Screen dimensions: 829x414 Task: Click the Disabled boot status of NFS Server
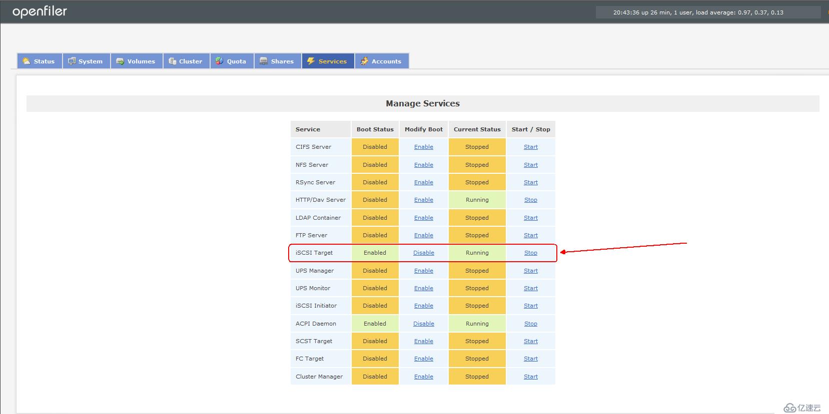375,165
